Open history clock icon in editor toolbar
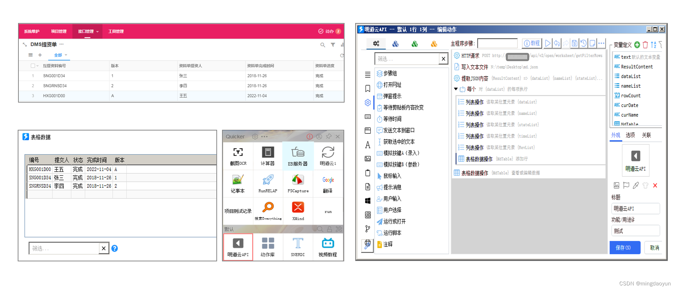This screenshot has height=290, width=676. pos(583,43)
